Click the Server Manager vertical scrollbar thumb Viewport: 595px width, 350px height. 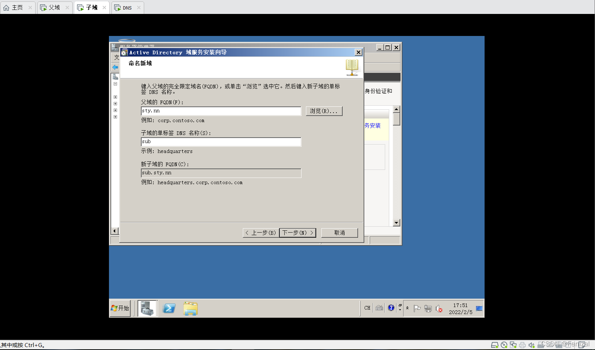coord(396,119)
